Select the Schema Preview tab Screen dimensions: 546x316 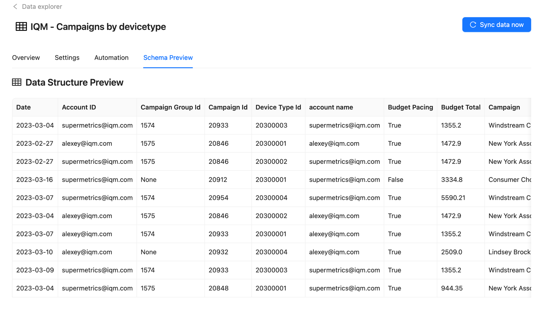tap(168, 58)
